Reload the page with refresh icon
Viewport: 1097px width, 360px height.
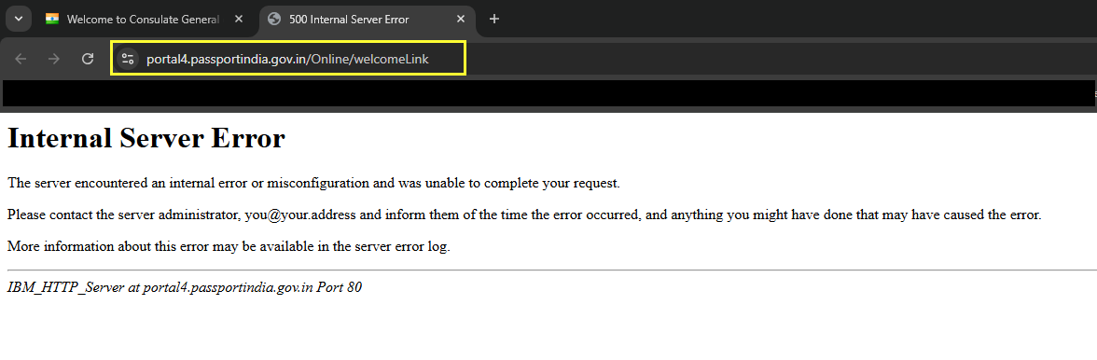click(x=88, y=59)
